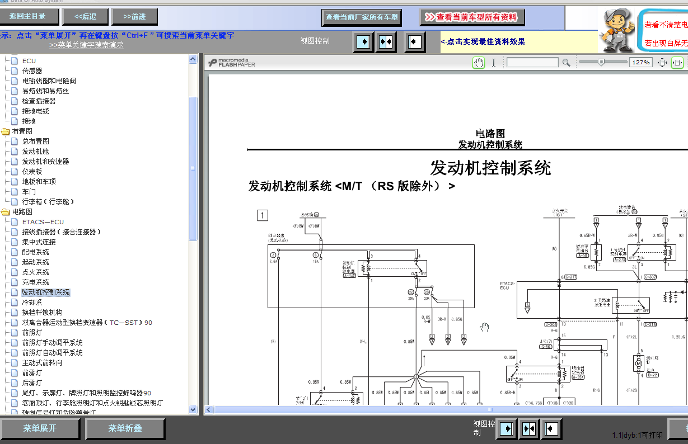
Task: Open 前照灯自动调平系统 entry
Action: pyautogui.click(x=53, y=353)
